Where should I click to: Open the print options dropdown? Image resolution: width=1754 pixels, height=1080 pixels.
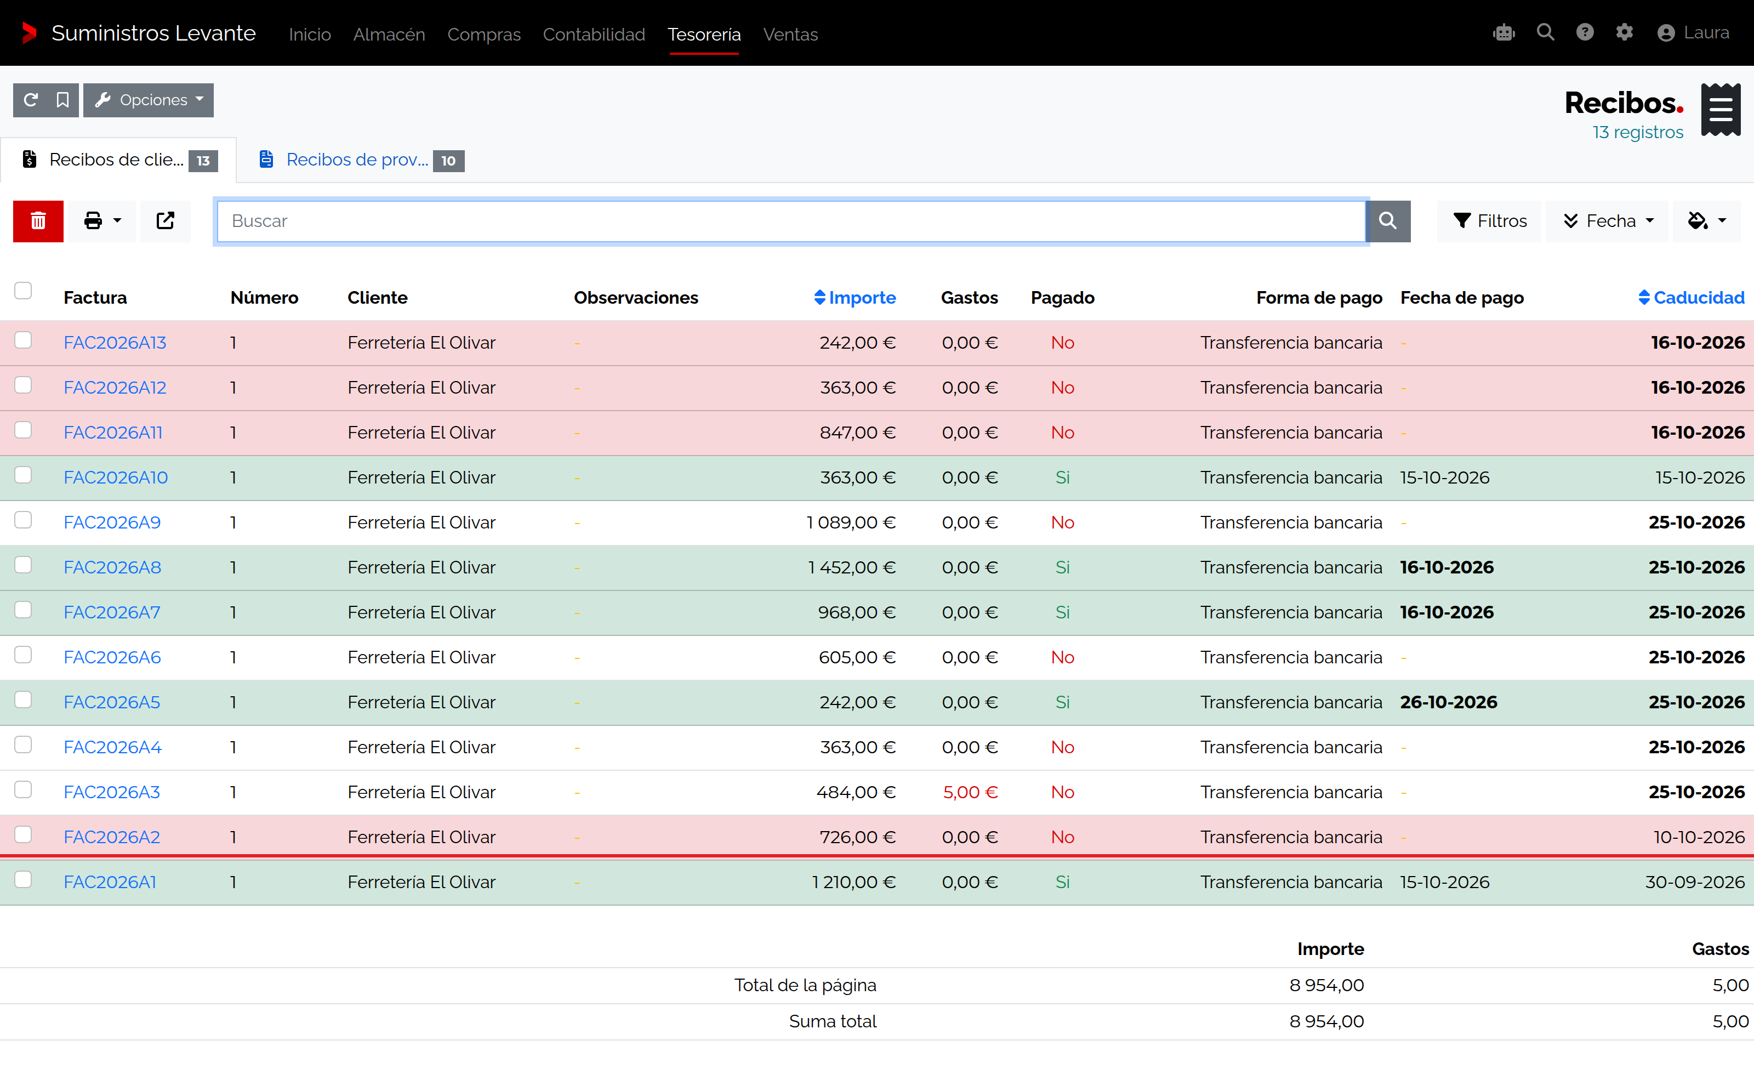tap(102, 221)
